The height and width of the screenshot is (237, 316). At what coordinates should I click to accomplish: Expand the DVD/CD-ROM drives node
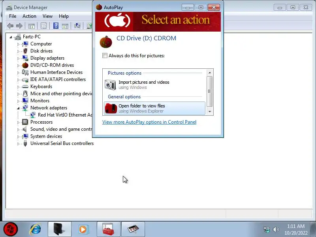[18, 66]
